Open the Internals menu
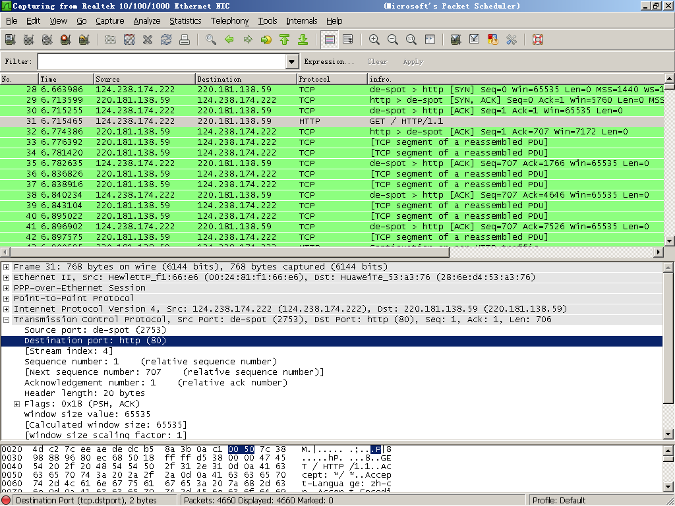The height and width of the screenshot is (506, 675). pos(301,20)
